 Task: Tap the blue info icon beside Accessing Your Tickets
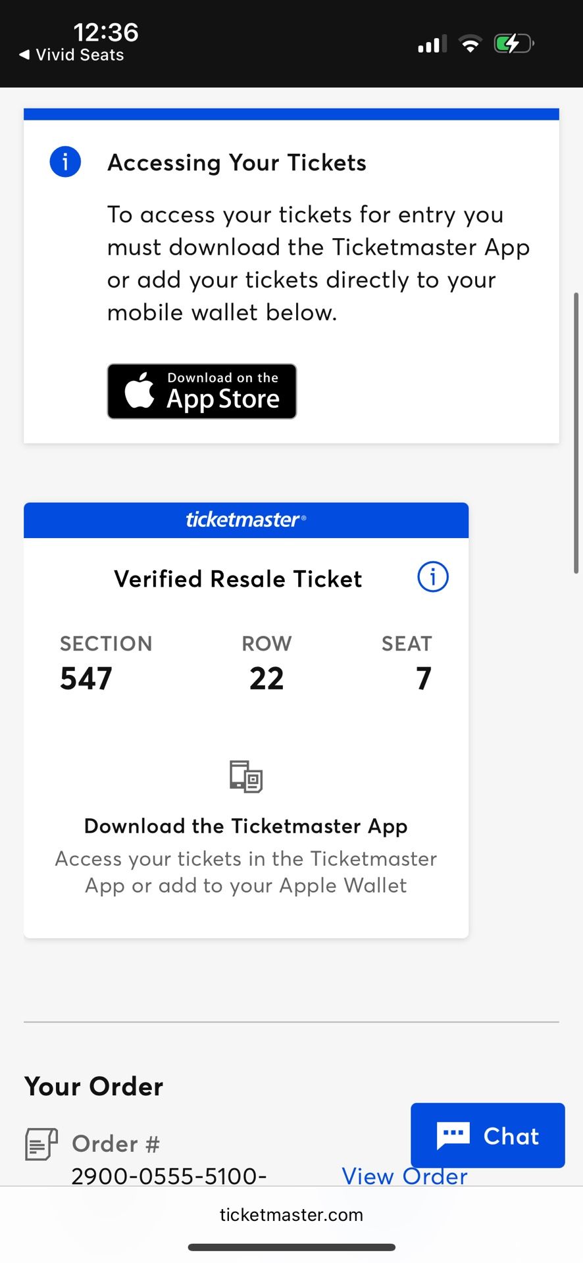65,162
